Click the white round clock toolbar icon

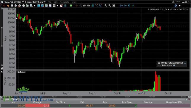coord(23,6)
